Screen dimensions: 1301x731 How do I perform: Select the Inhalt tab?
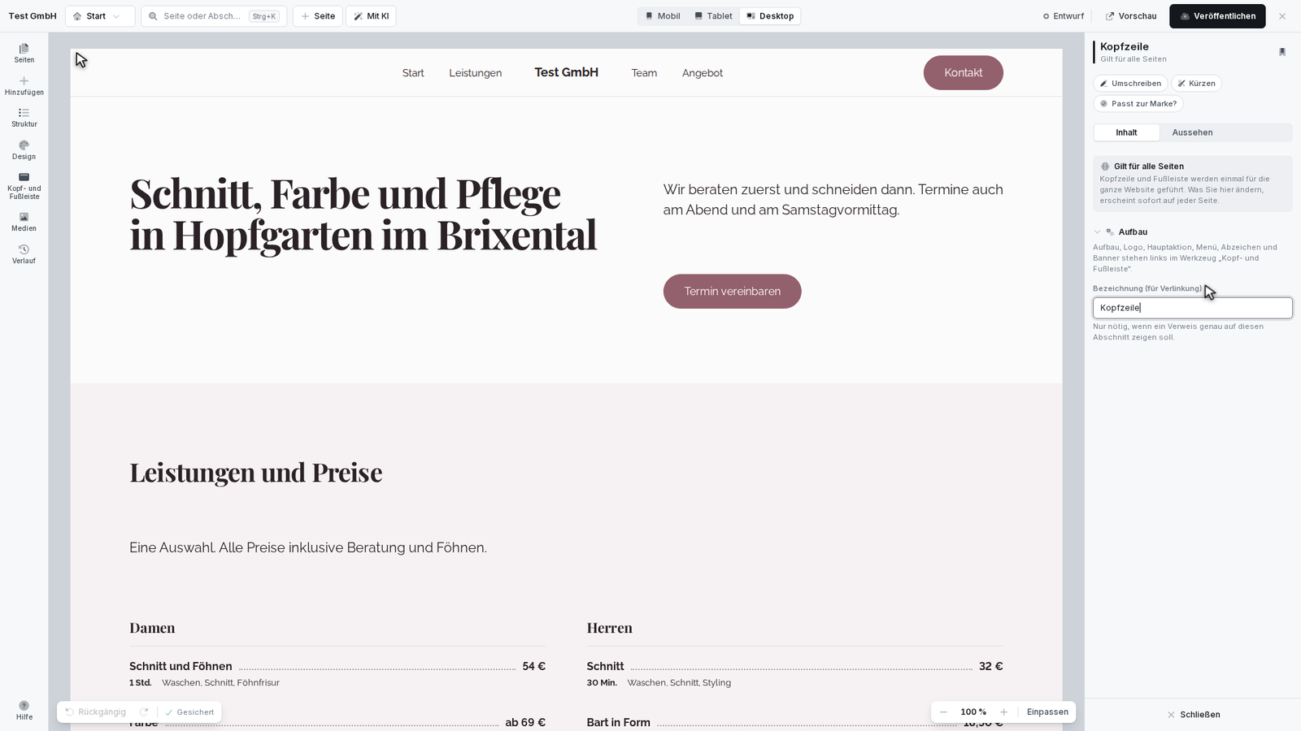[1126, 132]
